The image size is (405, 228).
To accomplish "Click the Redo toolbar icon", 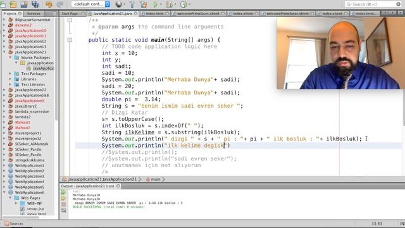I will [60, 4].
